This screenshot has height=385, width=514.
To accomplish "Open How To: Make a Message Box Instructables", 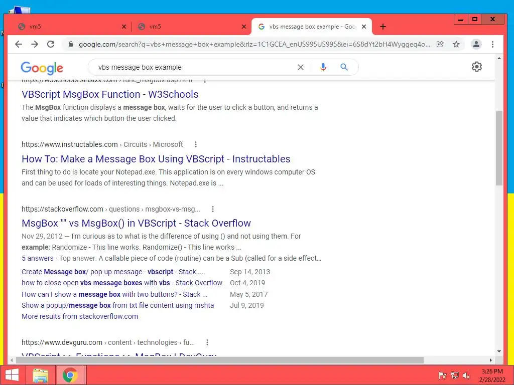I will pos(156,159).
